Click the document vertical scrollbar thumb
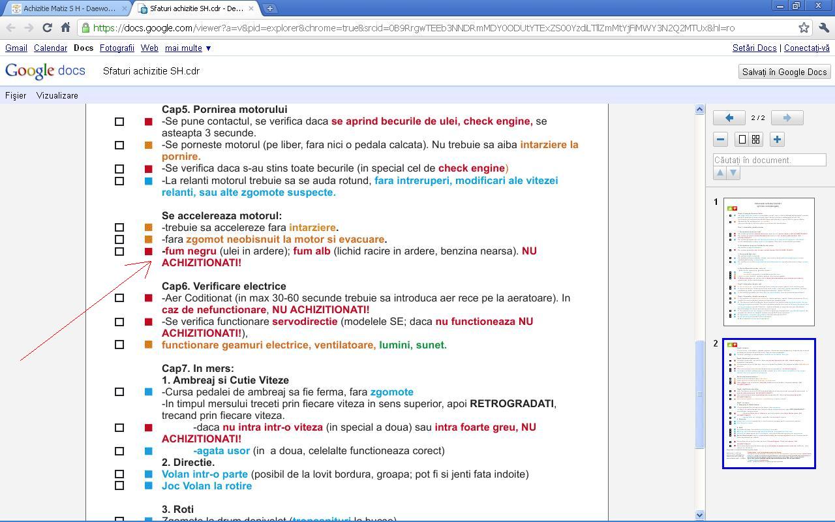 [700, 394]
